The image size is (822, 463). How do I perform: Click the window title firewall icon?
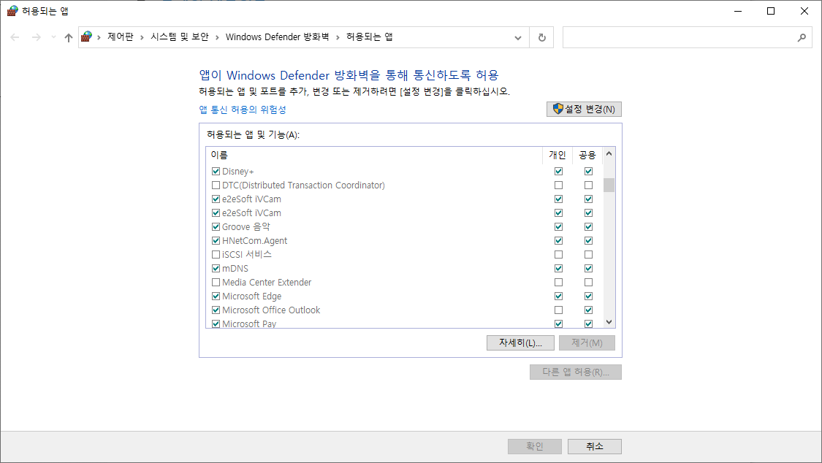click(x=12, y=10)
